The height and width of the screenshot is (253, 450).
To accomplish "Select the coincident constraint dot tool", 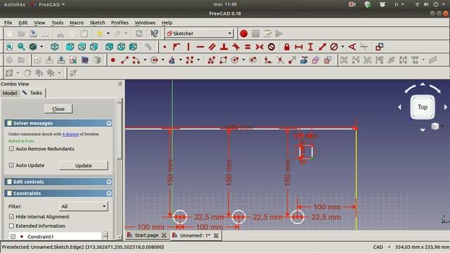I will [x=165, y=47].
